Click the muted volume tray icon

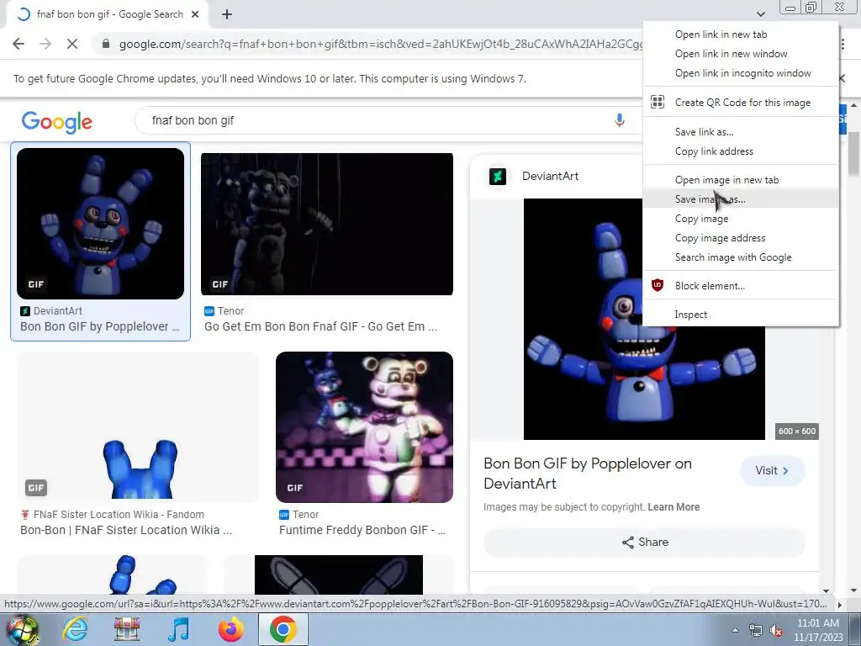pos(776,631)
